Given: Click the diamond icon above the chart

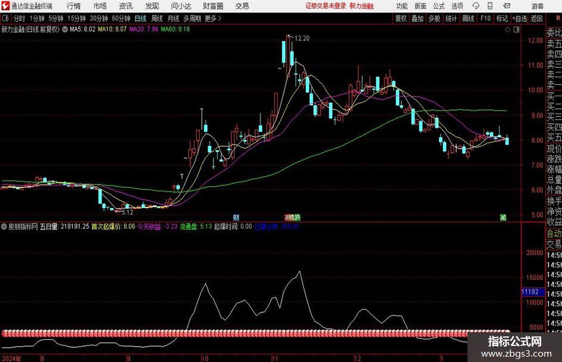Looking at the screenshot, I should click(507, 29).
